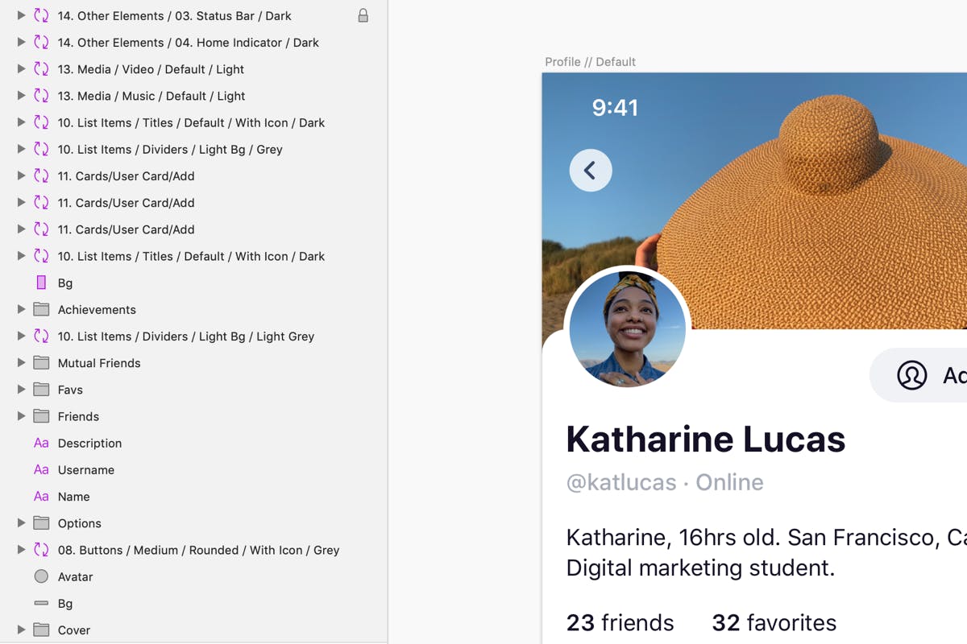Select layer '14. Other Elements / 03. Status Bar / Dark'

pos(175,15)
